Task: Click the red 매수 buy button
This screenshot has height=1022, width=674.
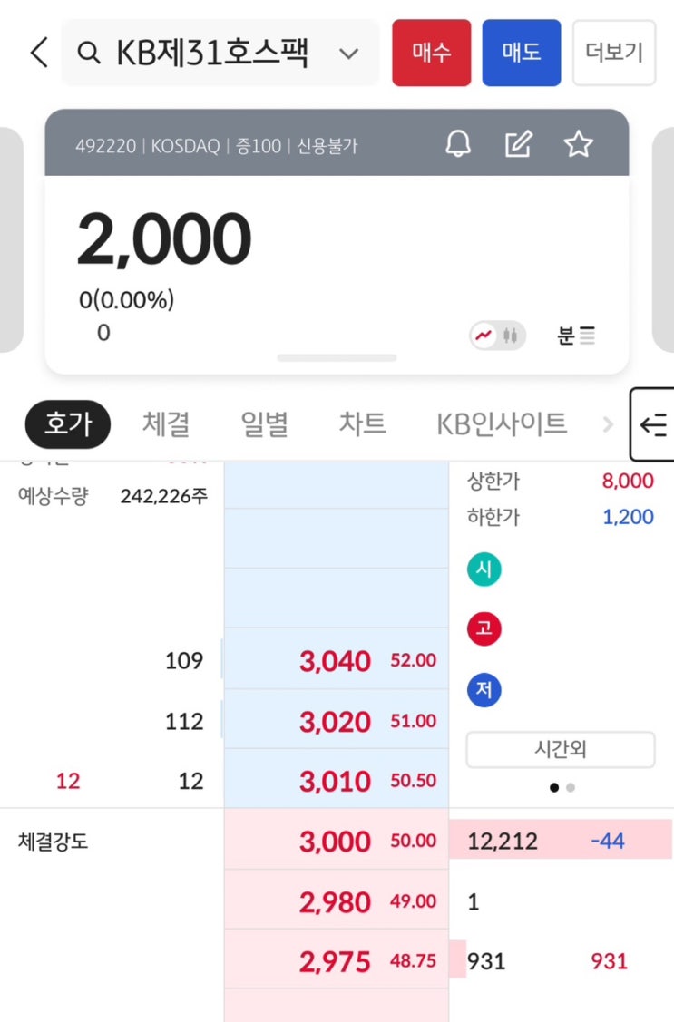Action: click(432, 53)
